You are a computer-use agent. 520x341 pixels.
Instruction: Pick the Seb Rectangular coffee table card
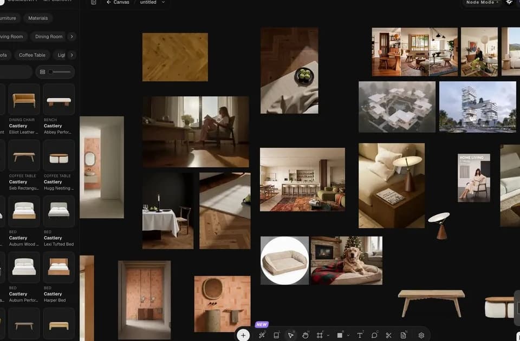24,165
